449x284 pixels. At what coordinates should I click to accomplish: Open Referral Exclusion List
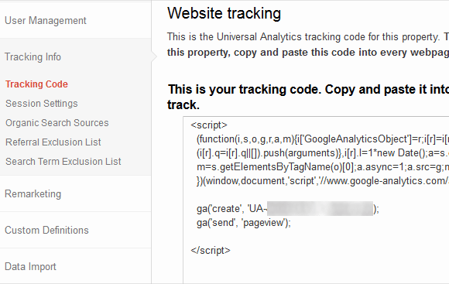[53, 142]
